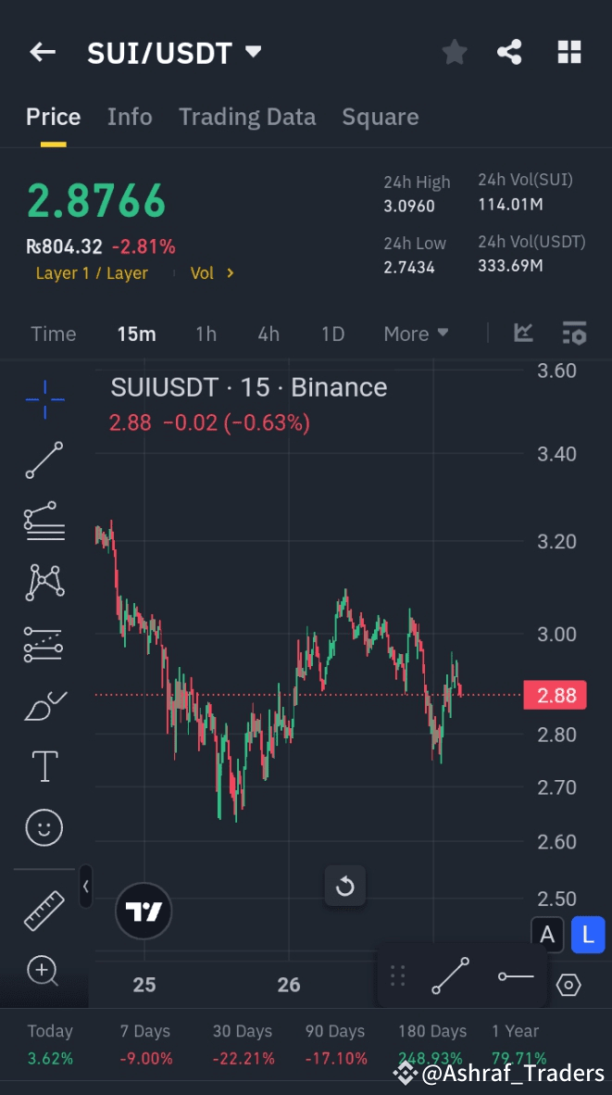Collapse the drawing toolbar with the chevron
The height and width of the screenshot is (1095, 612).
(85, 887)
